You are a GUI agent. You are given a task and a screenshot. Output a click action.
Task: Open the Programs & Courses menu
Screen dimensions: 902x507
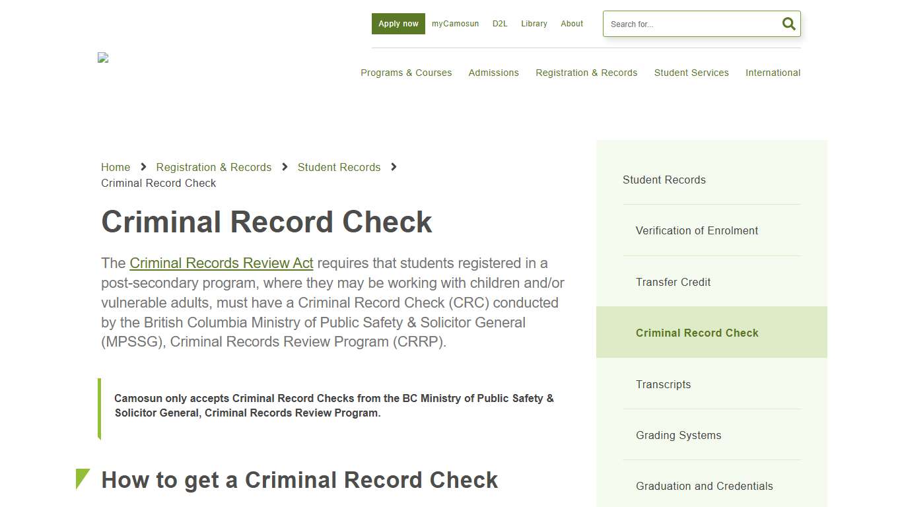coord(406,73)
